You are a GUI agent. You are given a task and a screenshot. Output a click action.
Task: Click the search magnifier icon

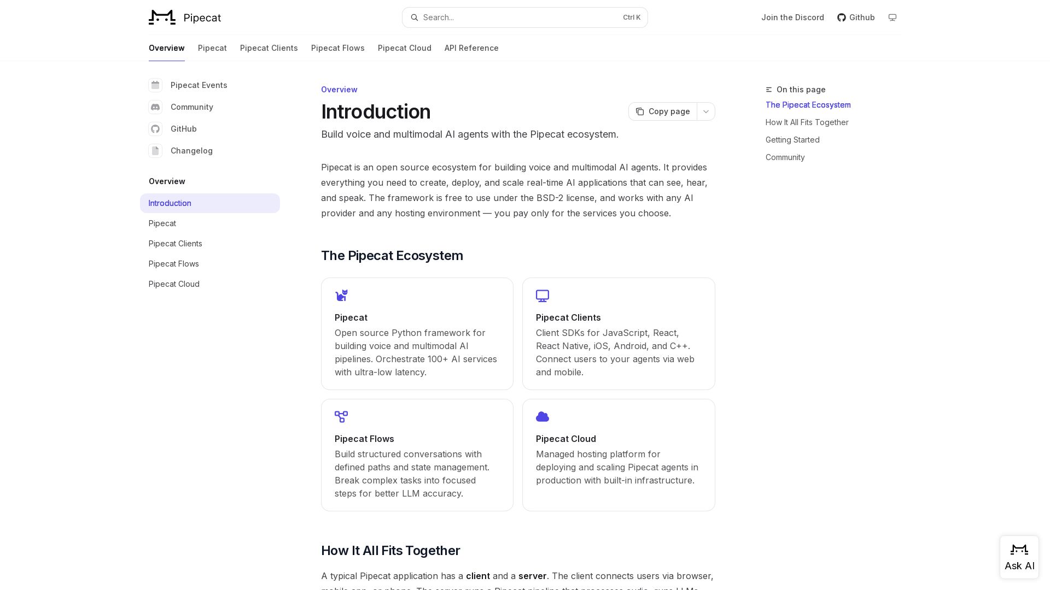[x=415, y=17]
